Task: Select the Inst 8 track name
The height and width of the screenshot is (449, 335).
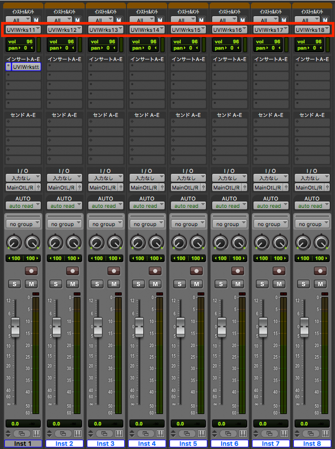Action: pos(312,444)
